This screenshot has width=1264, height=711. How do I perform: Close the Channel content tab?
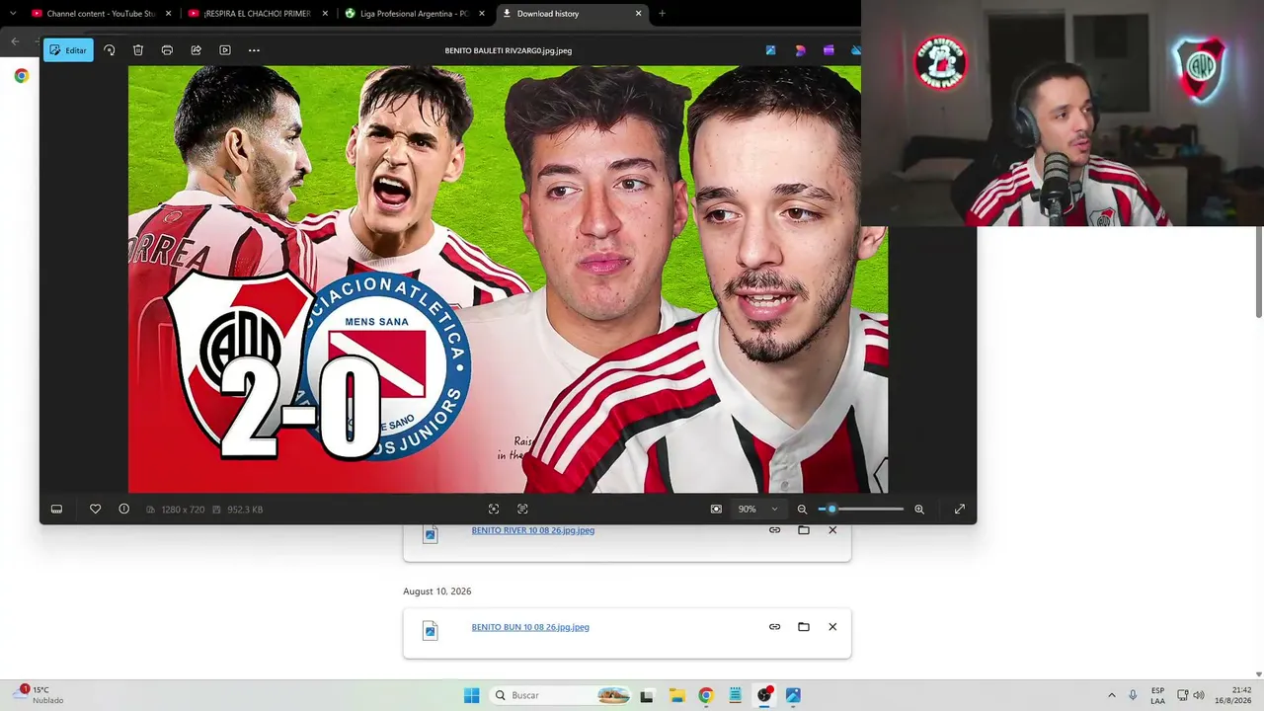pos(169,14)
